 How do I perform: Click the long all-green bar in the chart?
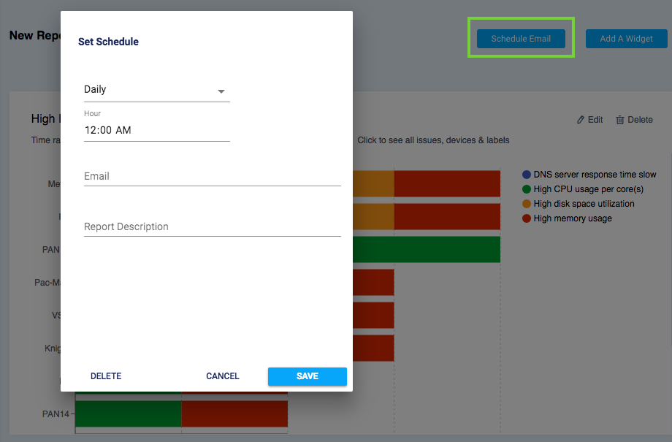(426, 250)
